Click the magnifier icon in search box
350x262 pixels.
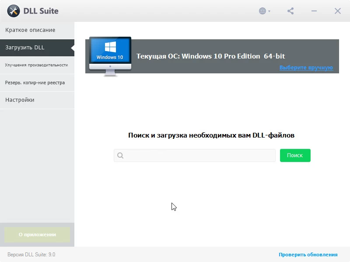point(120,155)
